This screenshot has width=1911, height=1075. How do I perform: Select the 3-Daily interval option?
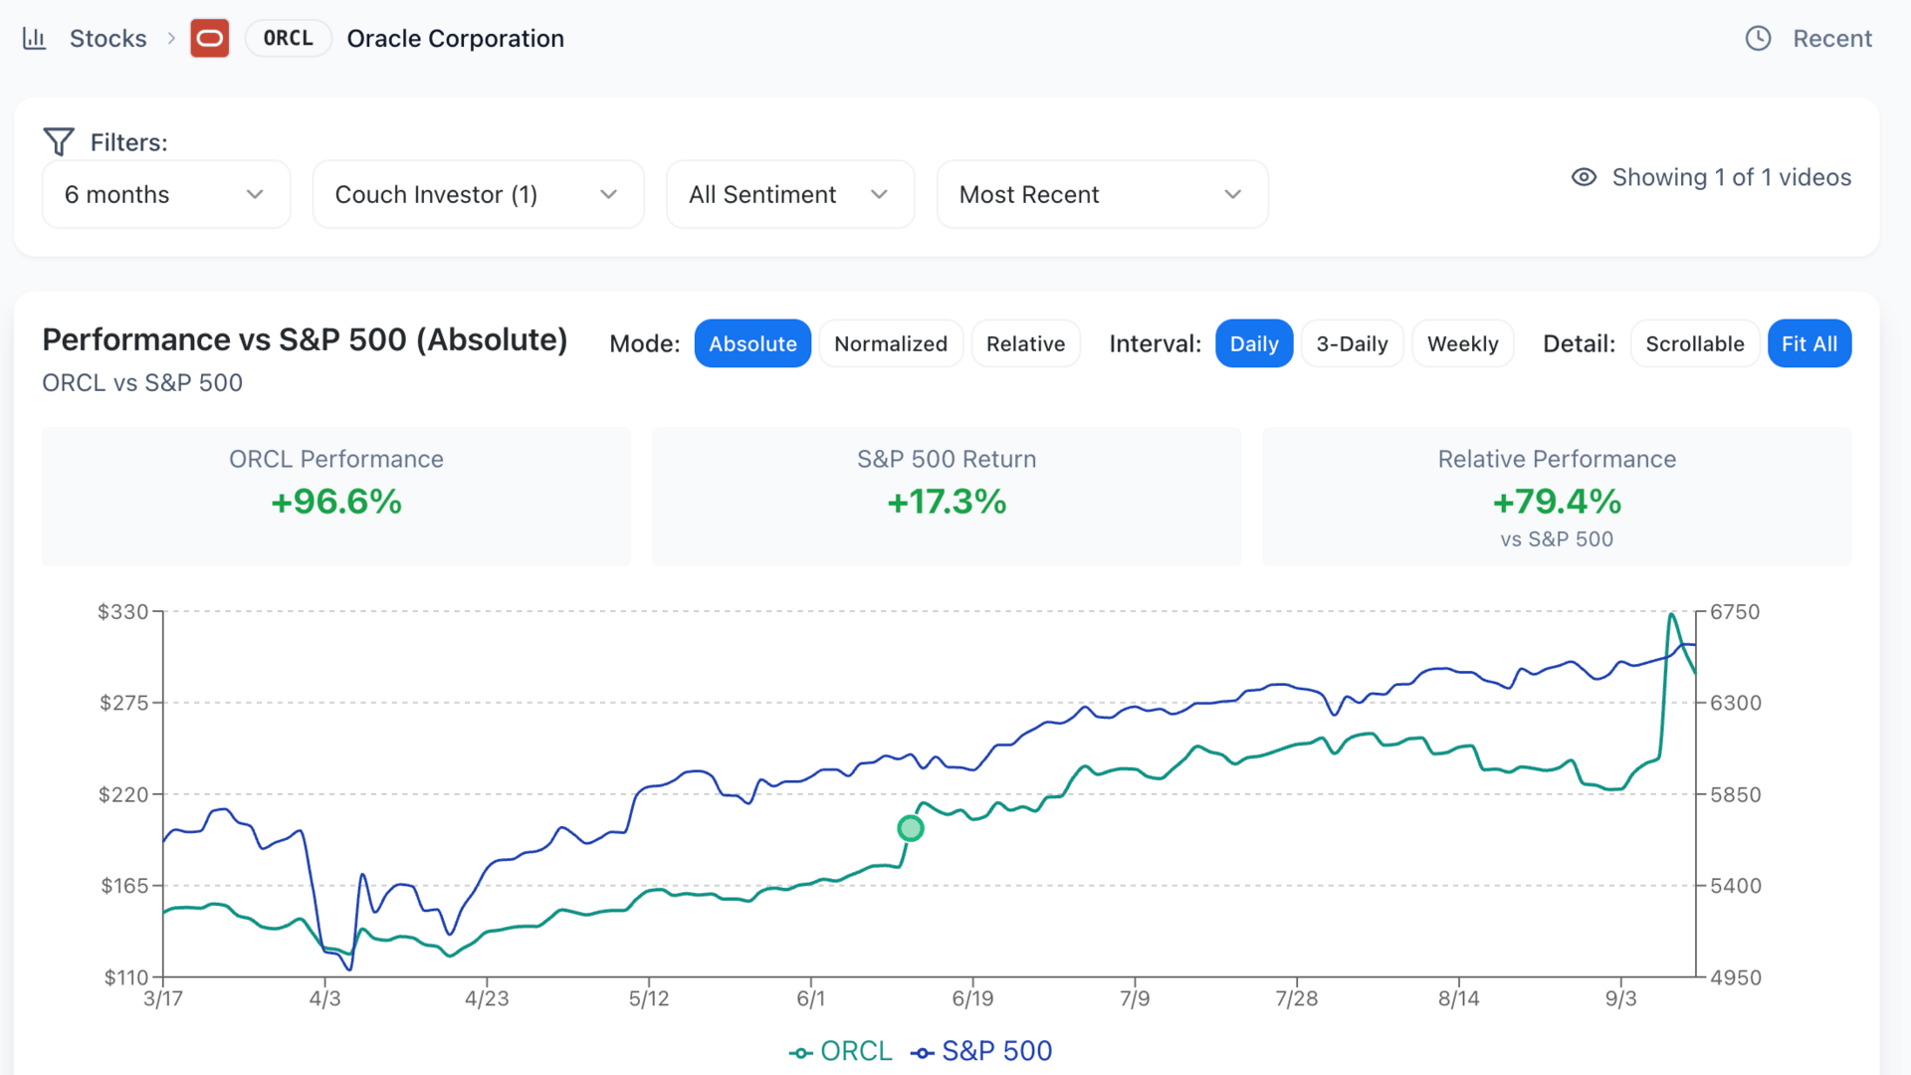click(x=1351, y=343)
